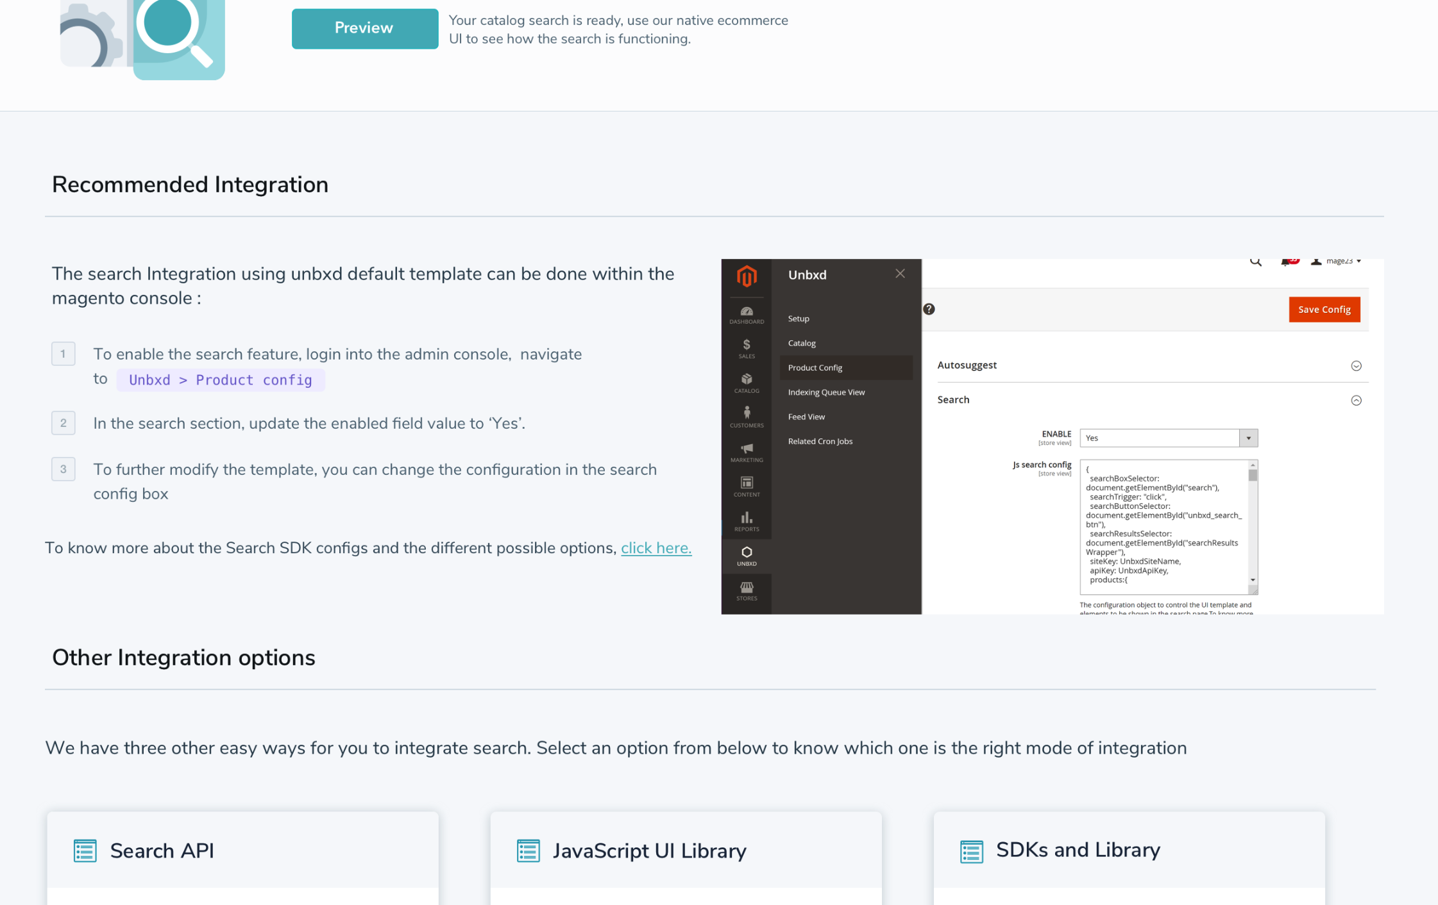Click the Save Config button
Viewport: 1438px width, 905px height.
coord(1324,310)
